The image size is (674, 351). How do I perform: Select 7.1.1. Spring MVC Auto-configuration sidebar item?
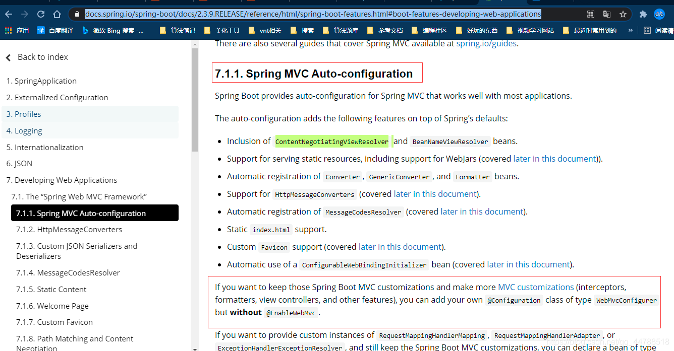95,213
